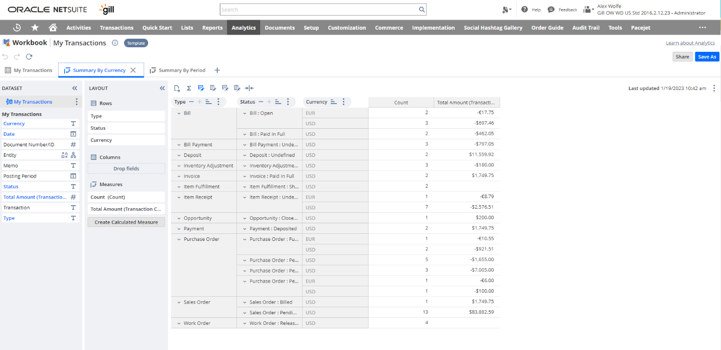Open the Learn about Analytics link

point(690,43)
